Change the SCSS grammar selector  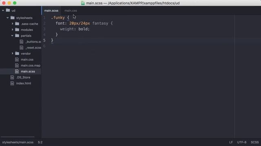[x=254, y=142]
